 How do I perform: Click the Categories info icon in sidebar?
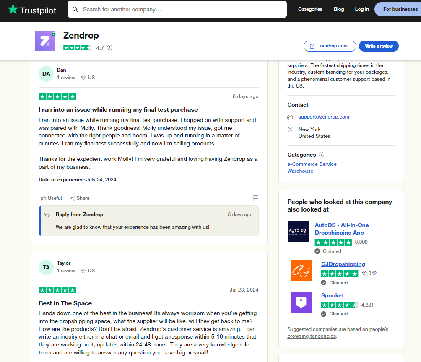pyautogui.click(x=321, y=155)
